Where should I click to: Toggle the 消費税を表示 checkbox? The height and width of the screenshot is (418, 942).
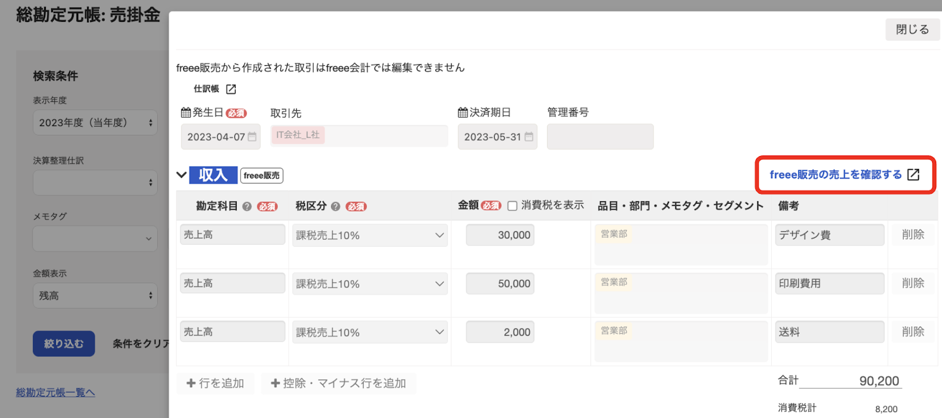point(512,206)
